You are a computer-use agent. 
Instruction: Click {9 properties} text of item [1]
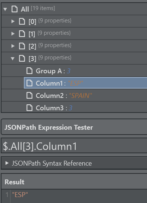point(54,33)
